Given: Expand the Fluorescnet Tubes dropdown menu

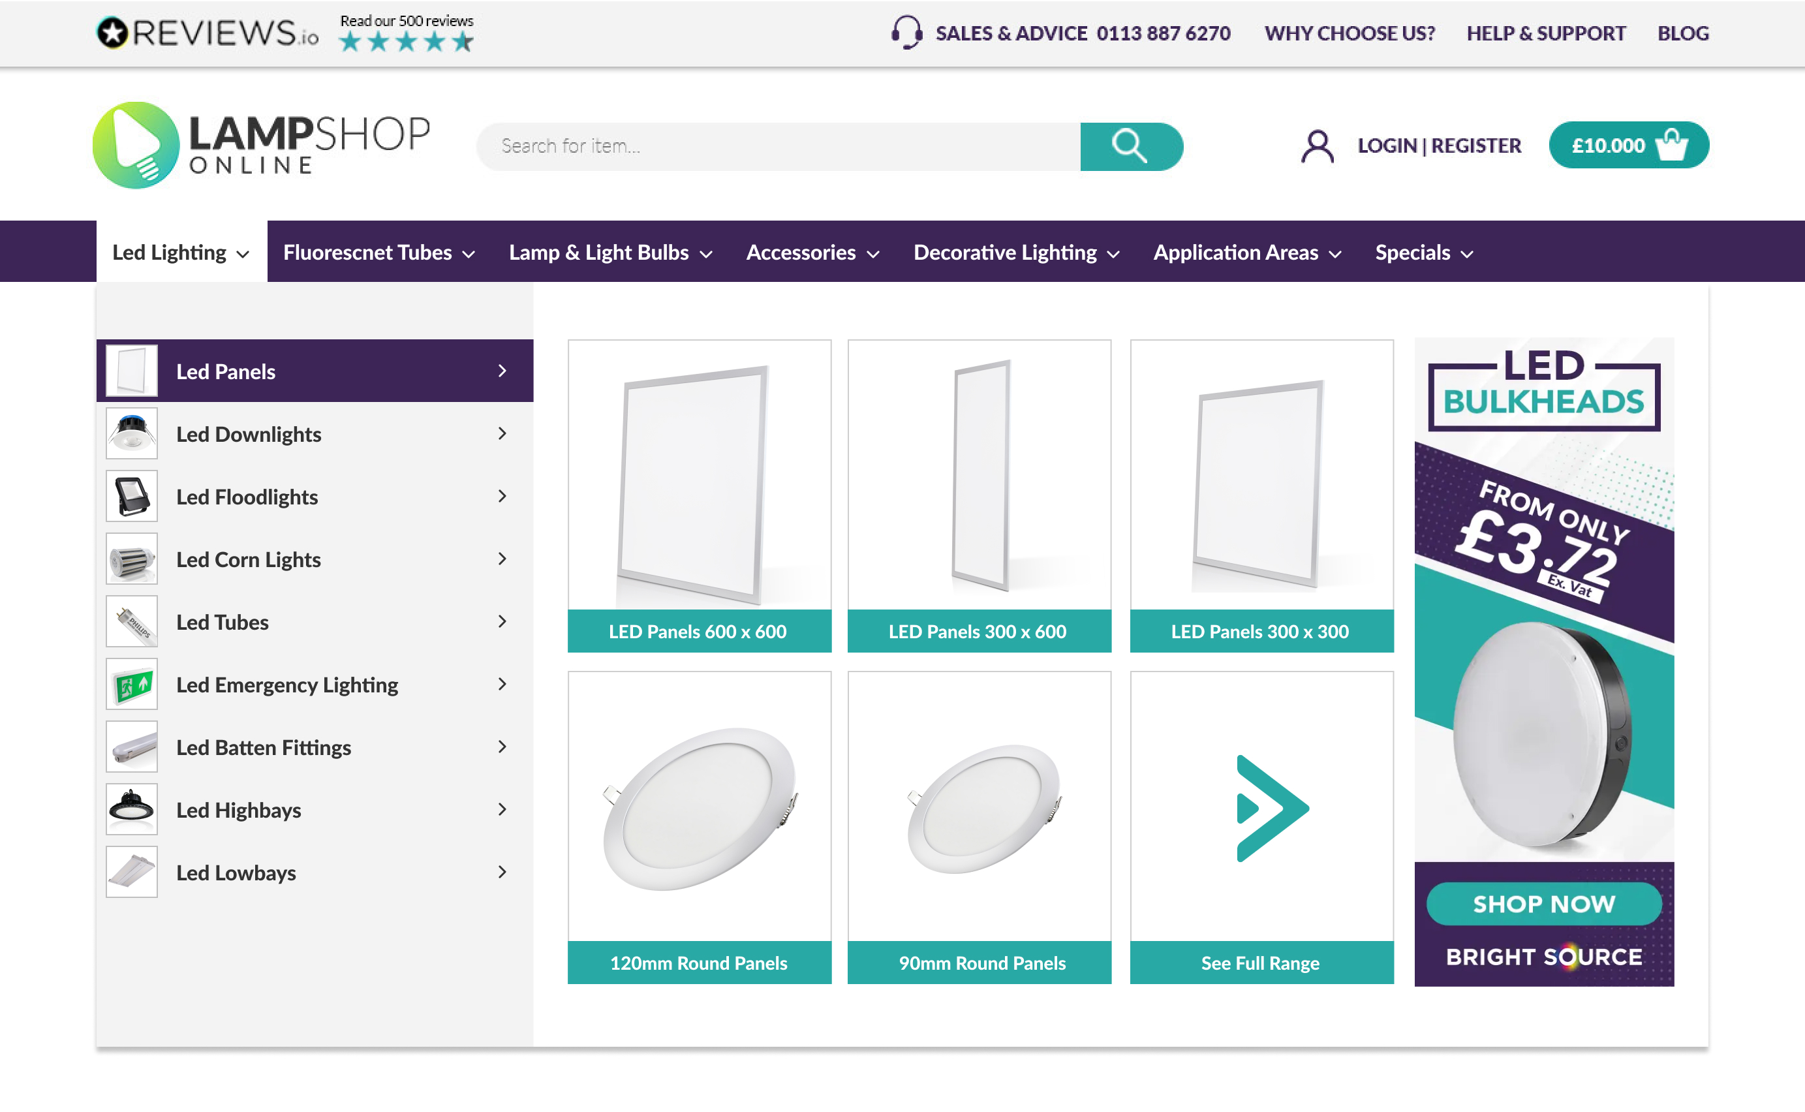Looking at the screenshot, I should pyautogui.click(x=378, y=253).
